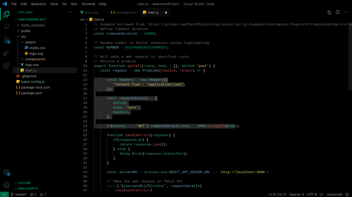
Task: Click the editor vertical scrollbar
Action: pyautogui.click(x=350, y=56)
